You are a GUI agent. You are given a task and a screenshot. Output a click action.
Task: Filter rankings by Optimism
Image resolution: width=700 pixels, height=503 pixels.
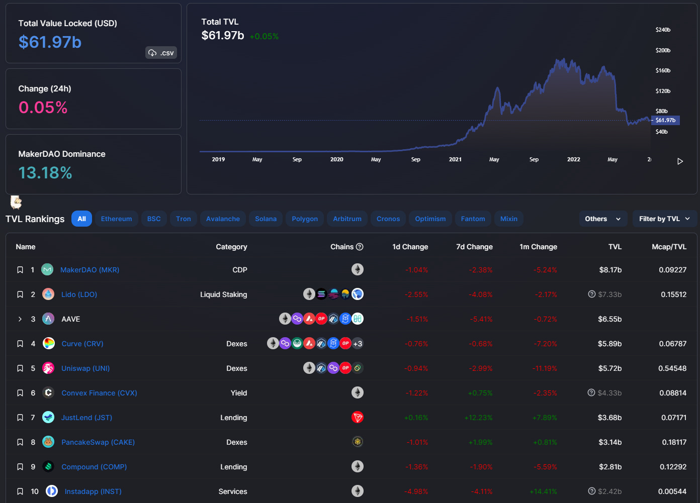430,219
